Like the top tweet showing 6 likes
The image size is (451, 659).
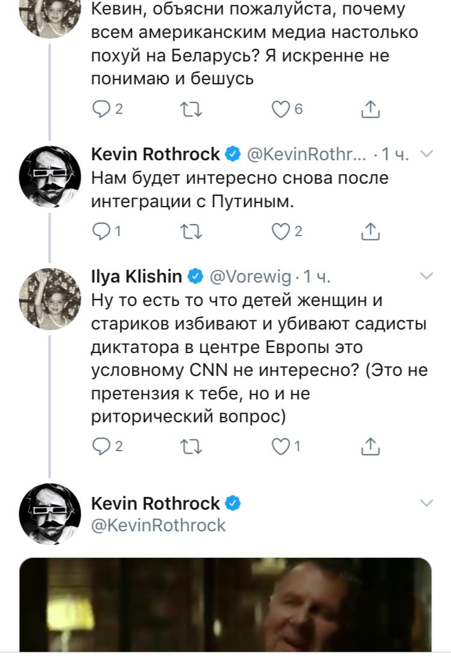click(281, 109)
